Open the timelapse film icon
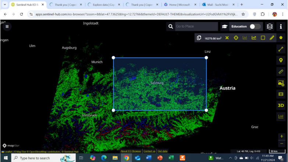Image resolution: width=288 pixels, height=162 pixels. pos(281,94)
